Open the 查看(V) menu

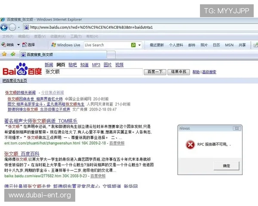[x=40, y=36]
